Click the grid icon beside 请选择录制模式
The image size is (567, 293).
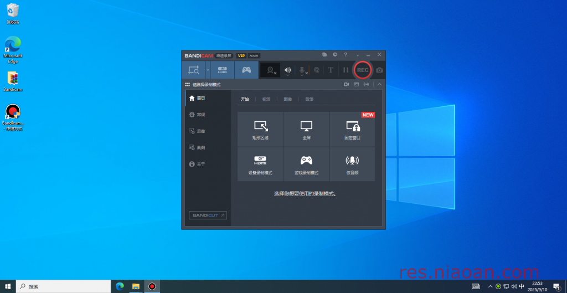(187, 85)
